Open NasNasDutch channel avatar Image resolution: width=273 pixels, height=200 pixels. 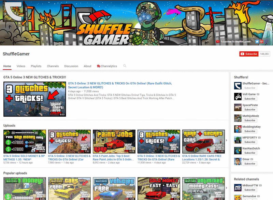click(238, 151)
